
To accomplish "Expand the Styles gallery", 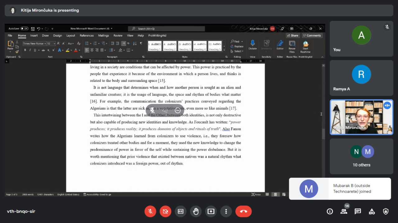I will click(x=224, y=50).
